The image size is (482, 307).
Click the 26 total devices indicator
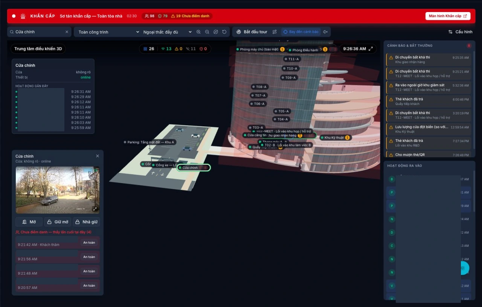pos(149,49)
